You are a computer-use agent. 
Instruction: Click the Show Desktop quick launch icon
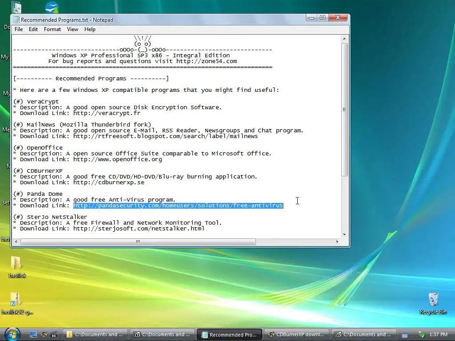coord(33,334)
